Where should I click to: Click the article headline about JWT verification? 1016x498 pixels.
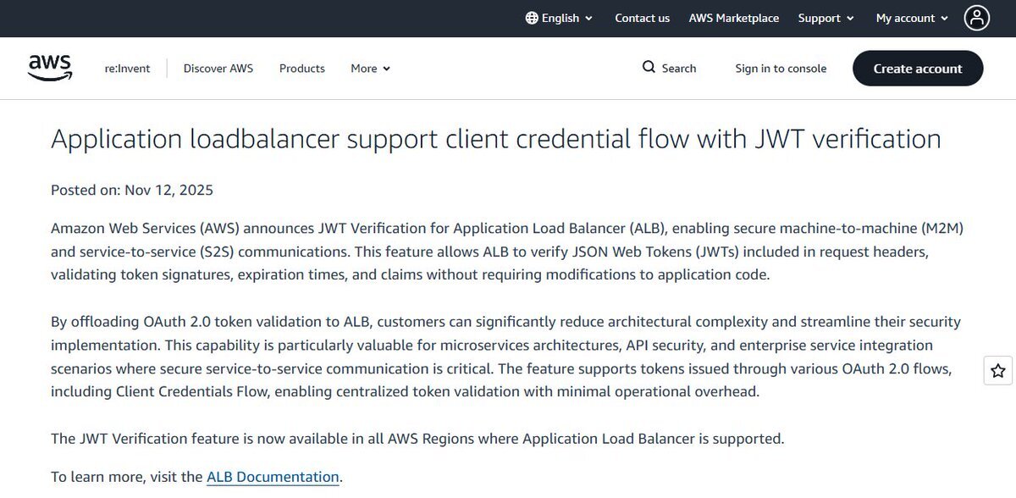(495, 139)
